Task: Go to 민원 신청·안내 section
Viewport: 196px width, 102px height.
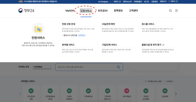Action: coord(68,24)
